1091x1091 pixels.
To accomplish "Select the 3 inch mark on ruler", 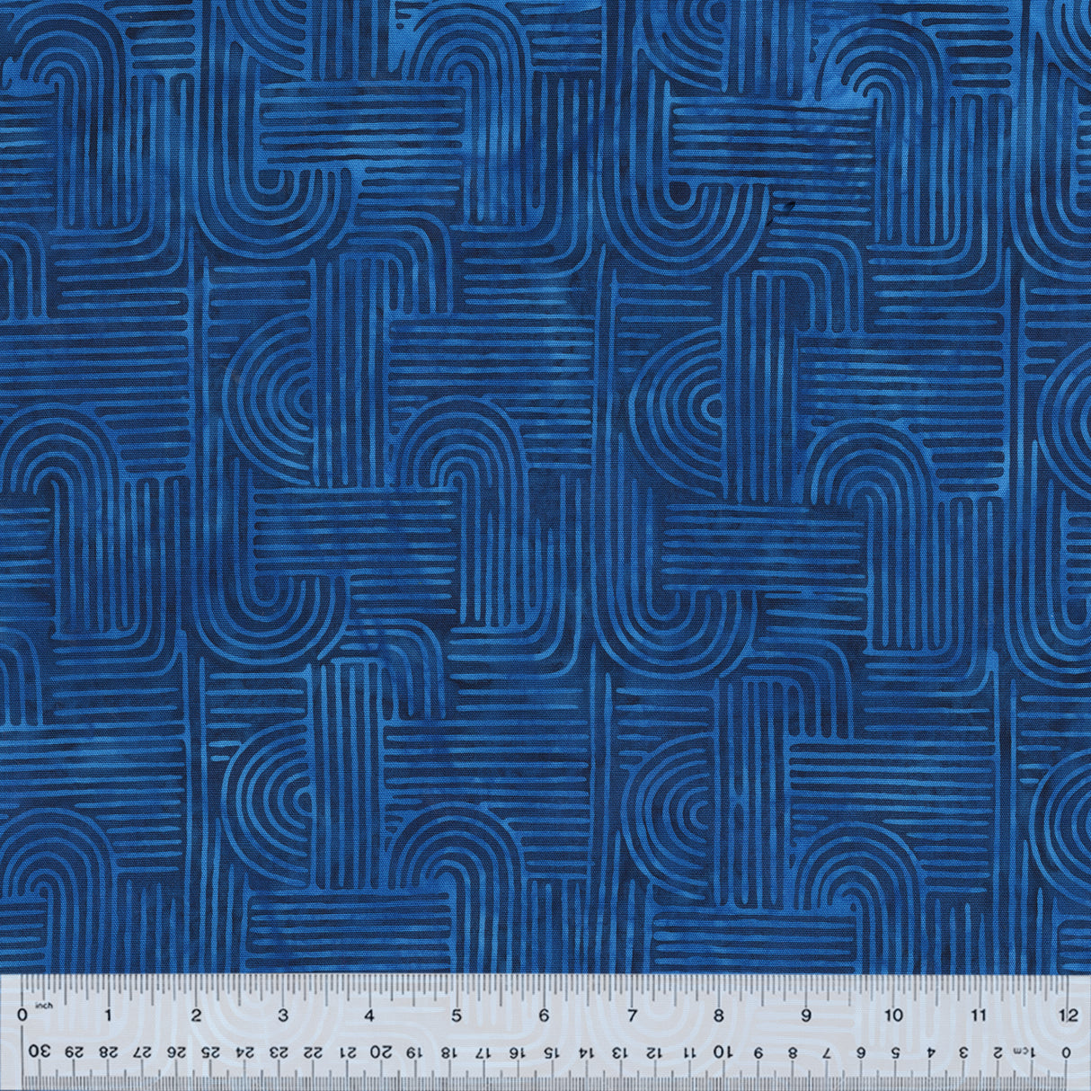I will pyautogui.click(x=283, y=1016).
